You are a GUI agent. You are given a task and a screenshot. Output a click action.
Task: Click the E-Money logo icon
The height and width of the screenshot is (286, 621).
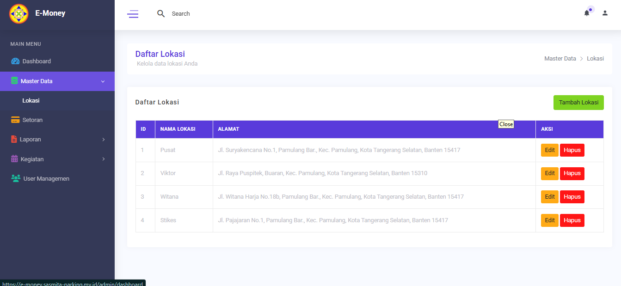click(x=19, y=14)
